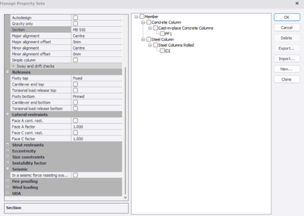This screenshot has height=216, width=304.
Task: Edit Minor alignment offset 0mm field
Action: click(x=97, y=54)
